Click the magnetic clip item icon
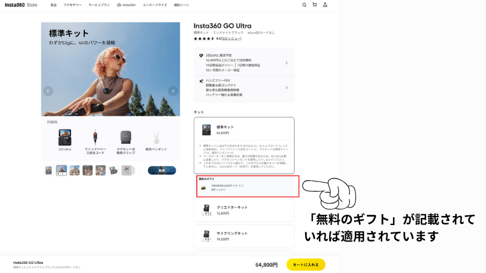486x273 pixels. (126, 137)
